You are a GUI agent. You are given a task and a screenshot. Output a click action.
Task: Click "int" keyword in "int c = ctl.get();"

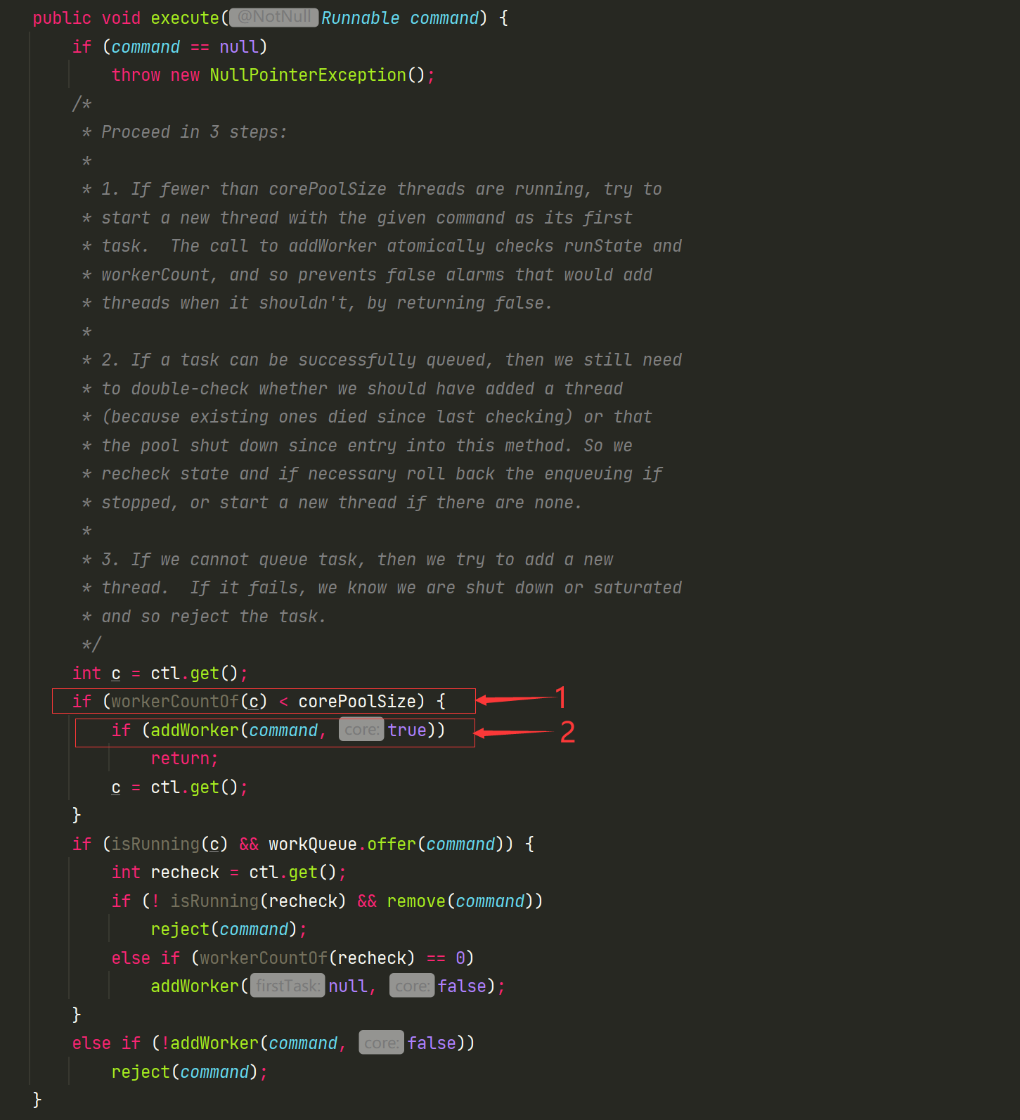pyautogui.click(x=86, y=674)
